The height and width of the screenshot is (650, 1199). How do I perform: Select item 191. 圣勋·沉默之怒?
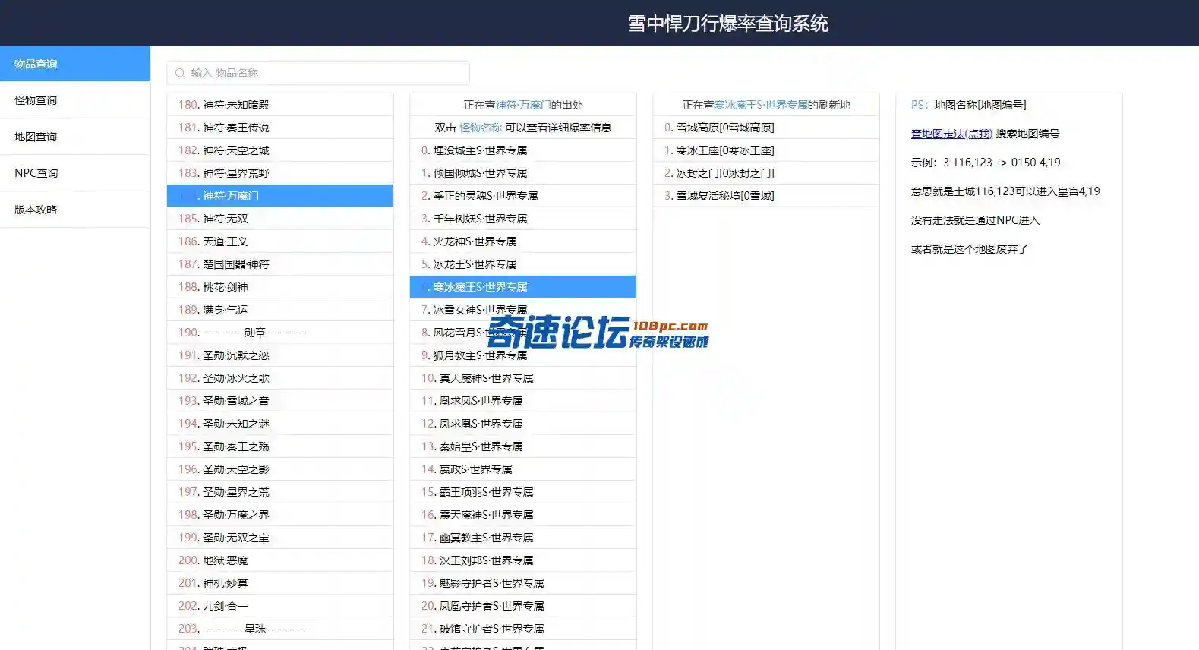click(280, 355)
